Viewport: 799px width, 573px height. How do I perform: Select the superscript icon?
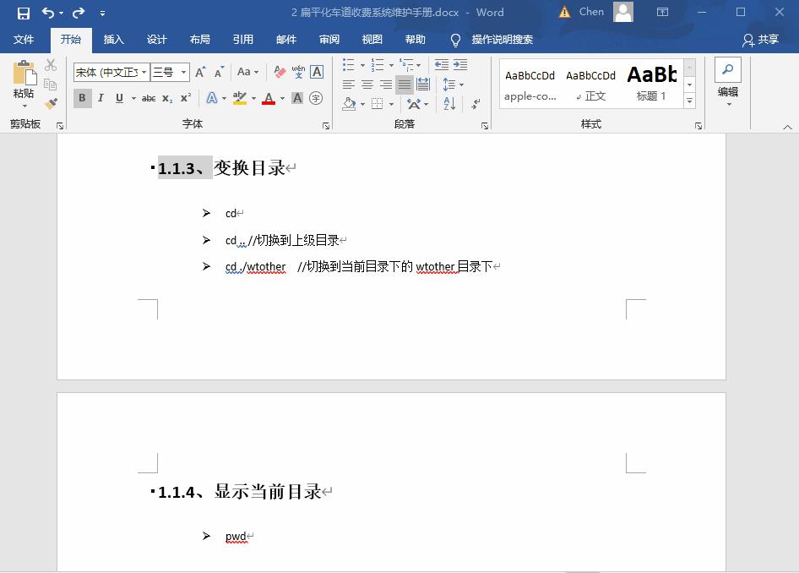[184, 98]
